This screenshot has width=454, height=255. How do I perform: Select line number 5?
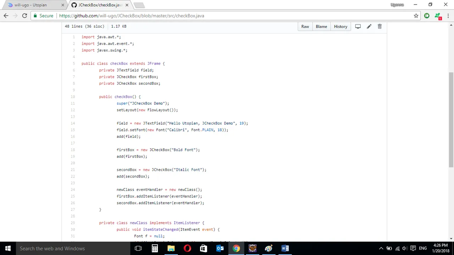tap(74, 63)
